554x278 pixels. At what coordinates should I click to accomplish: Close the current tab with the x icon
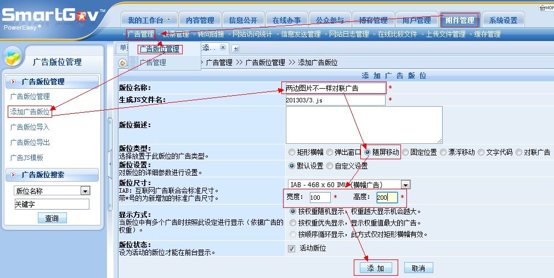223,48
